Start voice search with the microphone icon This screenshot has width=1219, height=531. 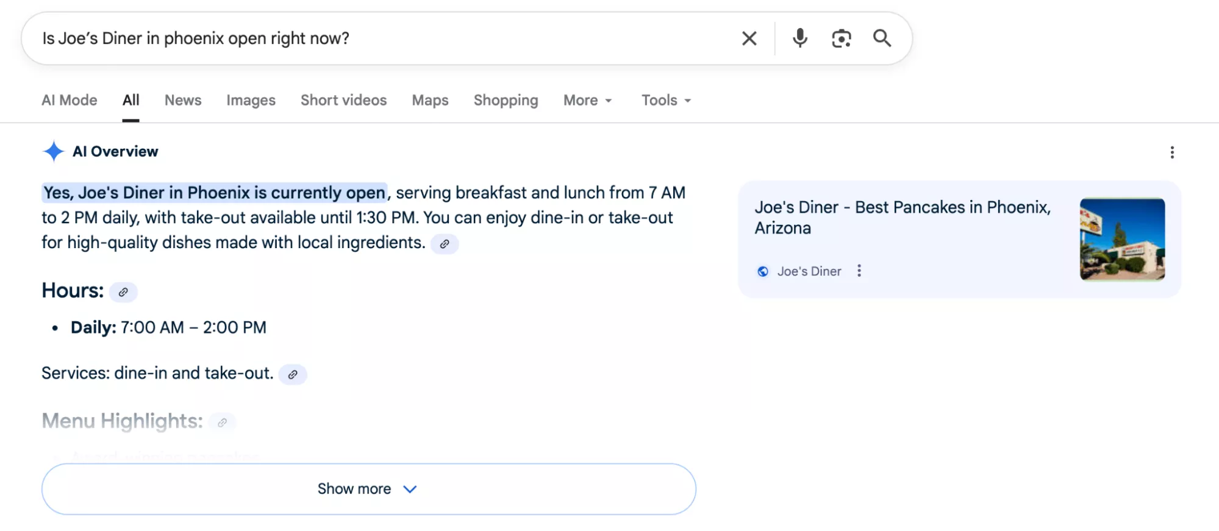click(799, 38)
